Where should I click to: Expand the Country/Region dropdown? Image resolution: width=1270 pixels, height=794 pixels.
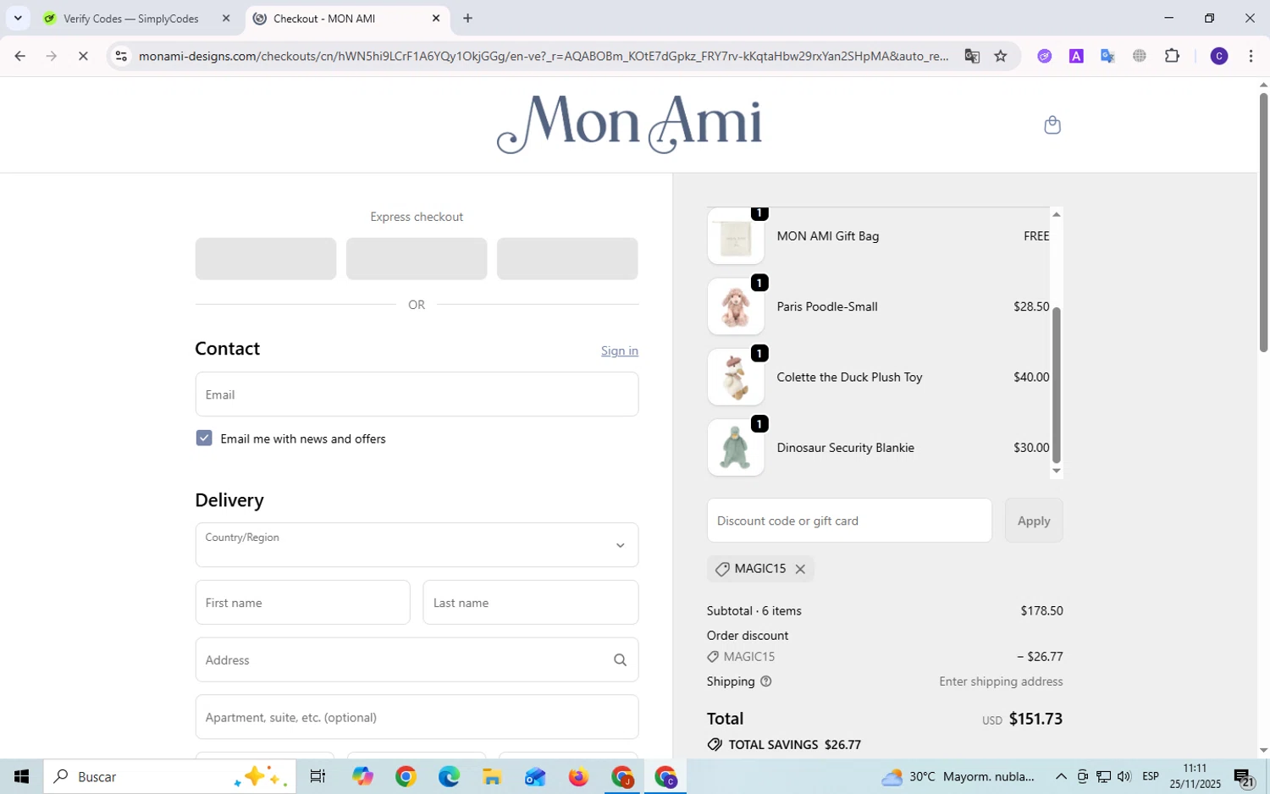click(417, 544)
